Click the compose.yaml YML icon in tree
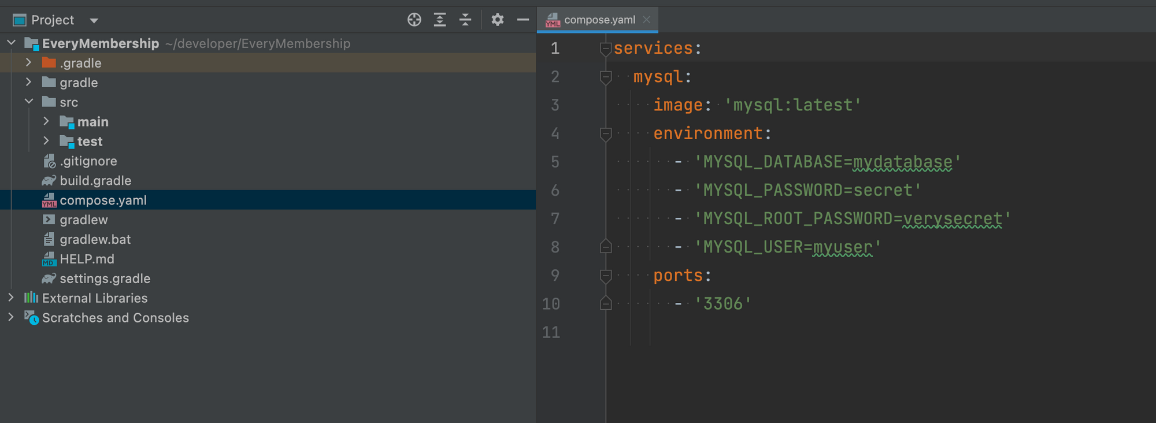Viewport: 1156px width, 423px height. [49, 200]
